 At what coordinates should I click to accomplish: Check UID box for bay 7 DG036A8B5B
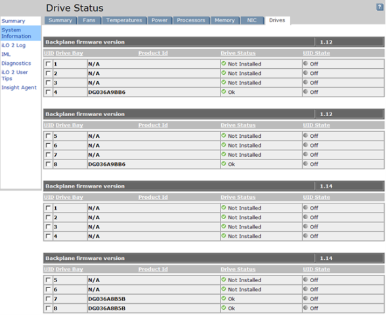pyautogui.click(x=49, y=299)
